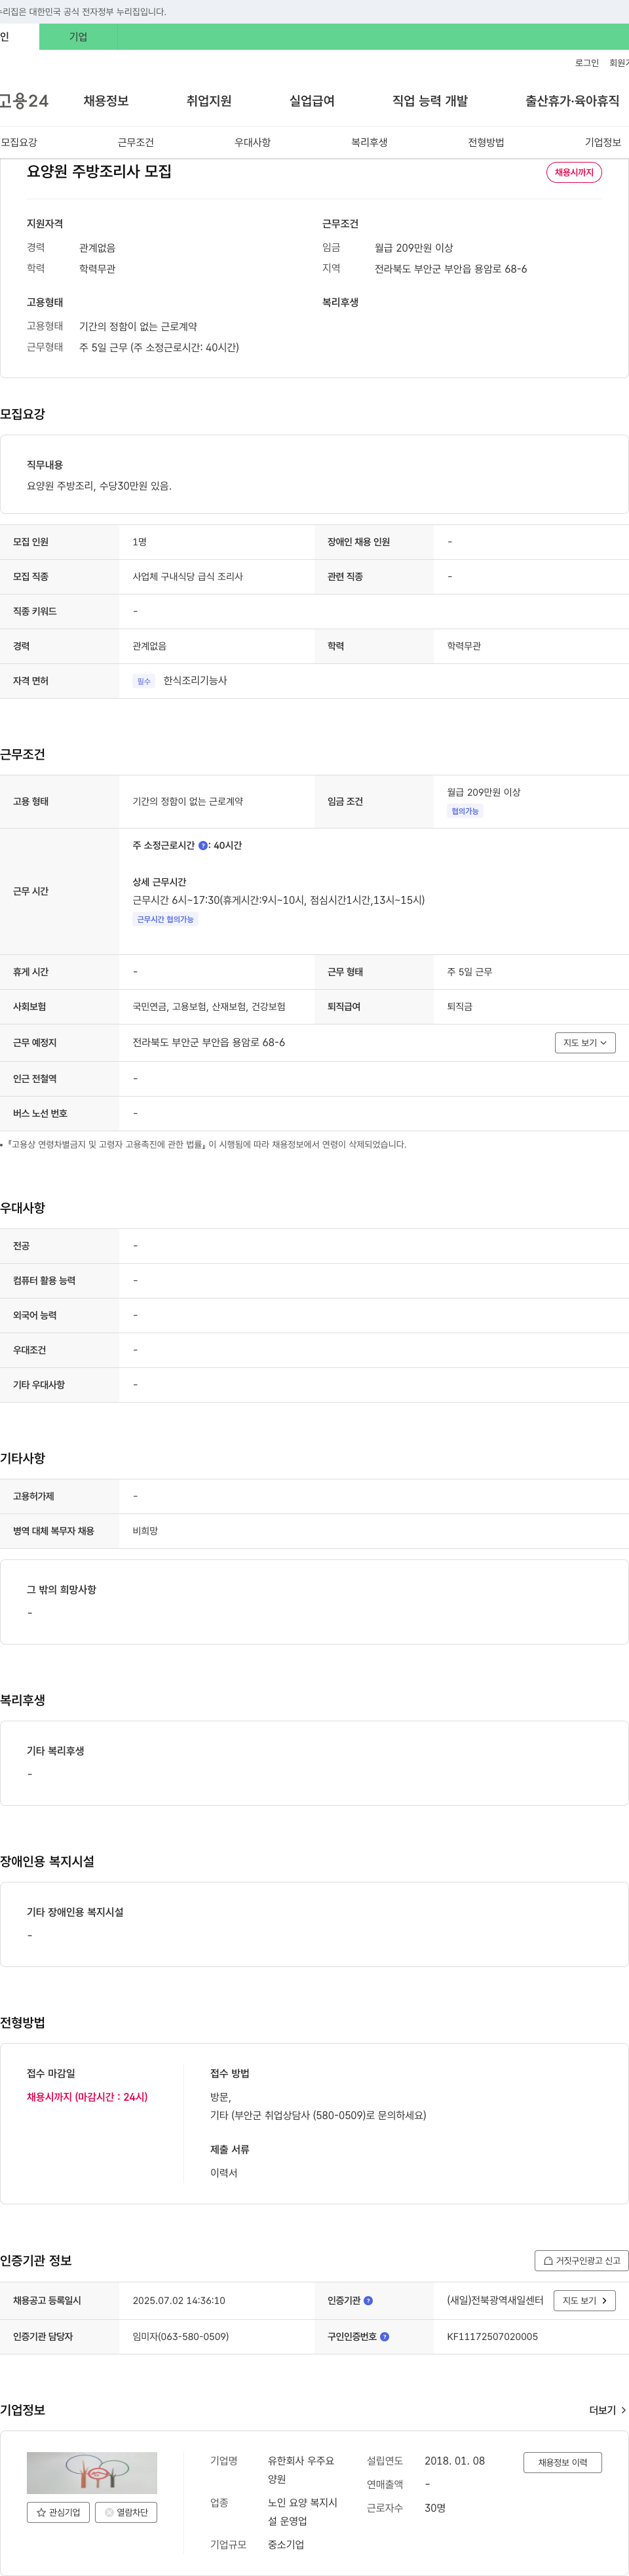This screenshot has width=629, height=2576.
Task: Select 사업체 구내식당 급식 조리사 job category
Action: click(x=188, y=577)
